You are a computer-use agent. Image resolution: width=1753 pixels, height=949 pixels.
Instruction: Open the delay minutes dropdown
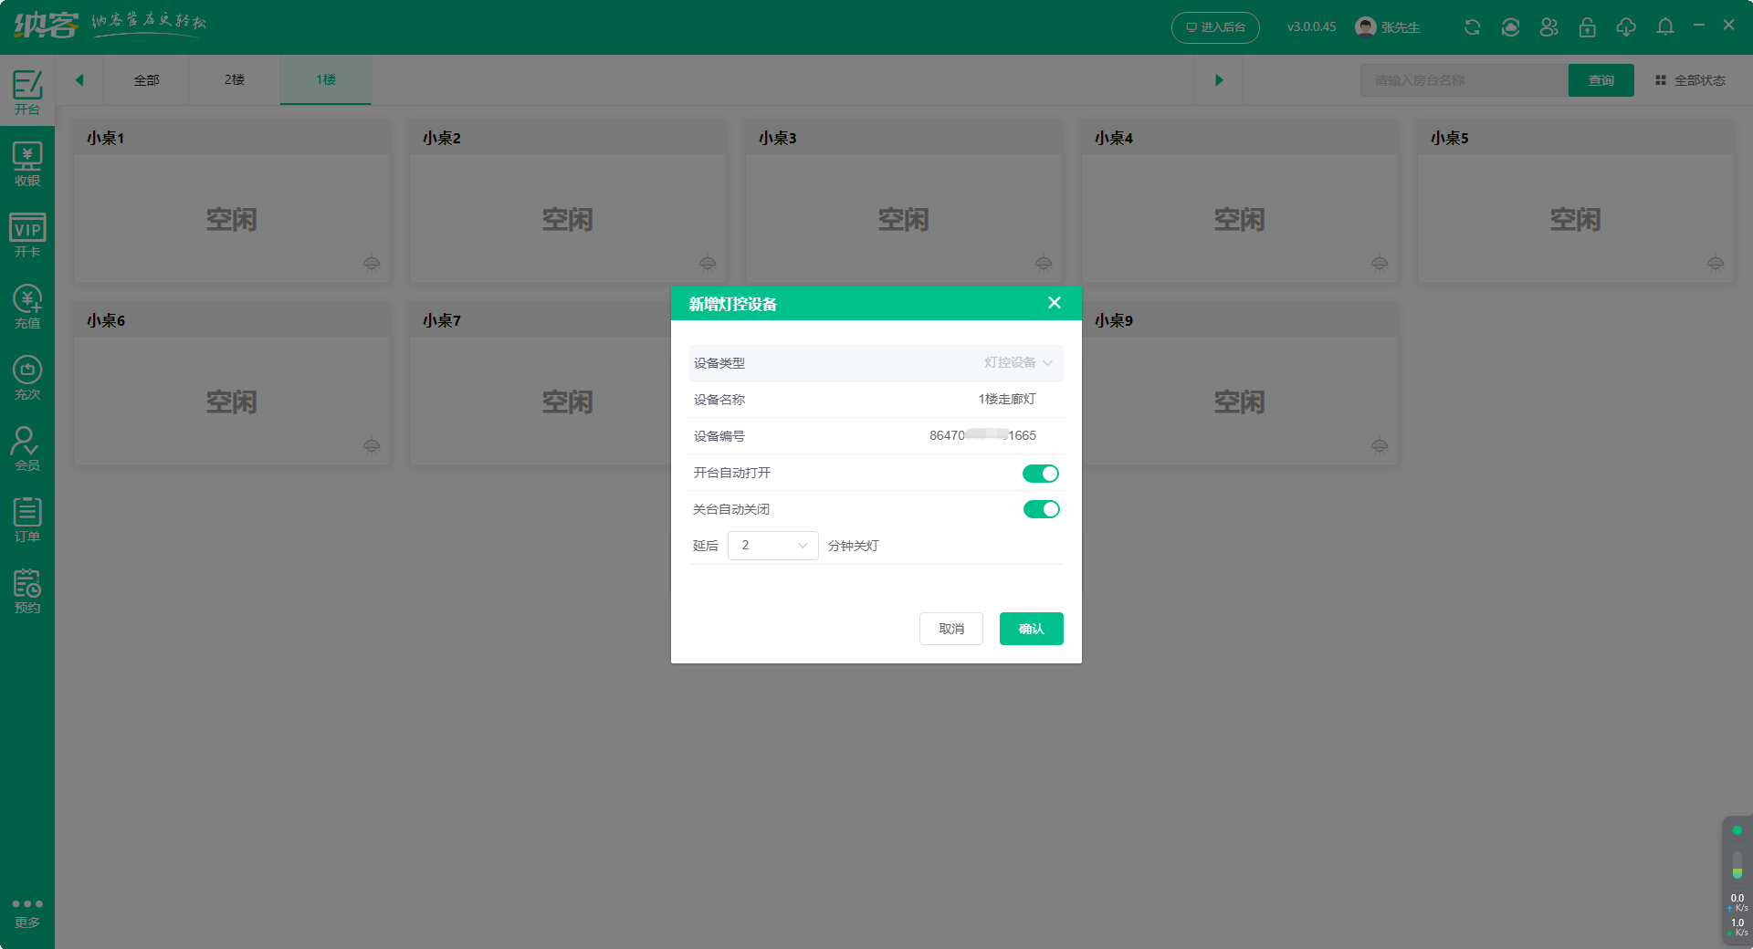(x=772, y=546)
